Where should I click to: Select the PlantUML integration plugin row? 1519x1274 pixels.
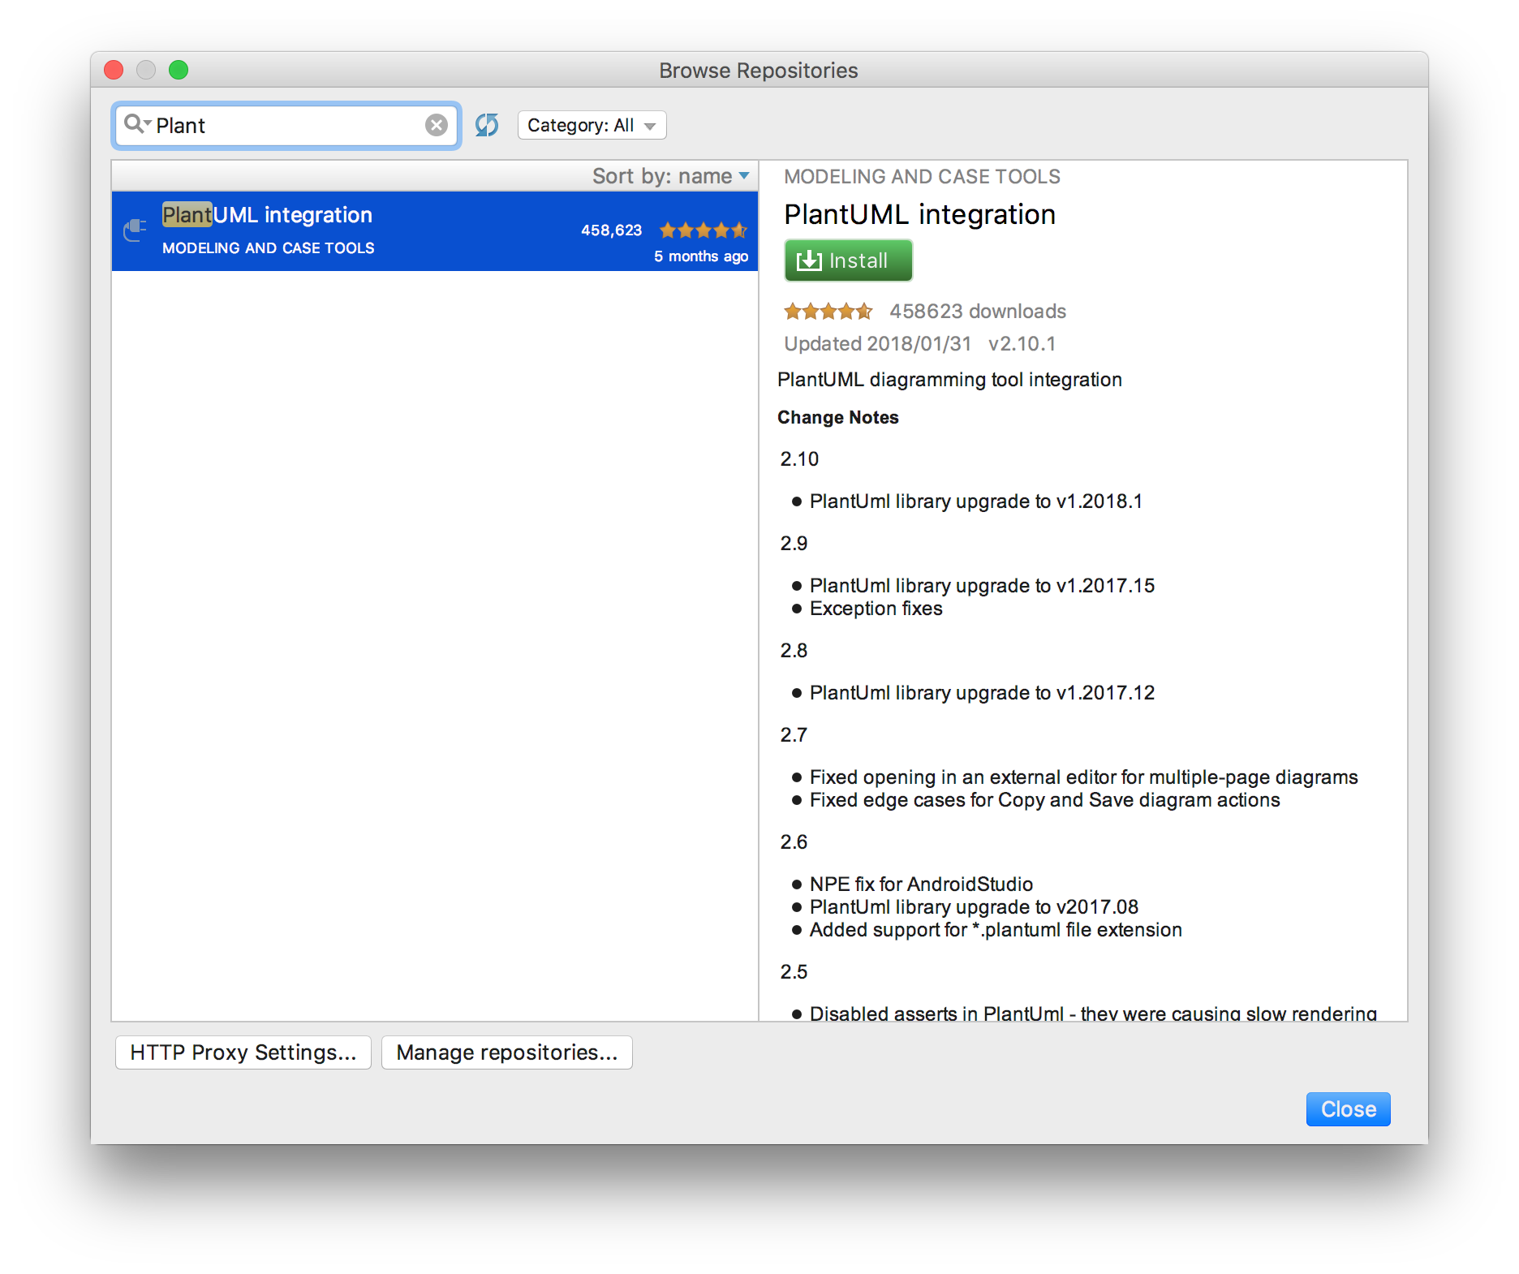pos(434,231)
